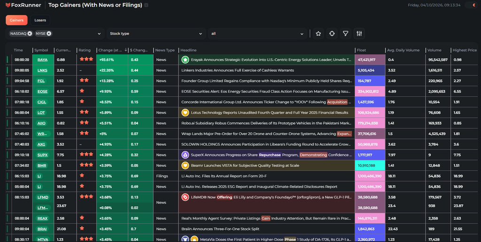This screenshot has width=481, height=242.
Task: Click the one-star rating for EOSE
Action: [82, 91]
